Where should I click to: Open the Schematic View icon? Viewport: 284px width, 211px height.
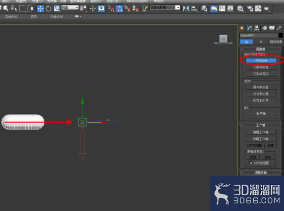click(x=230, y=8)
